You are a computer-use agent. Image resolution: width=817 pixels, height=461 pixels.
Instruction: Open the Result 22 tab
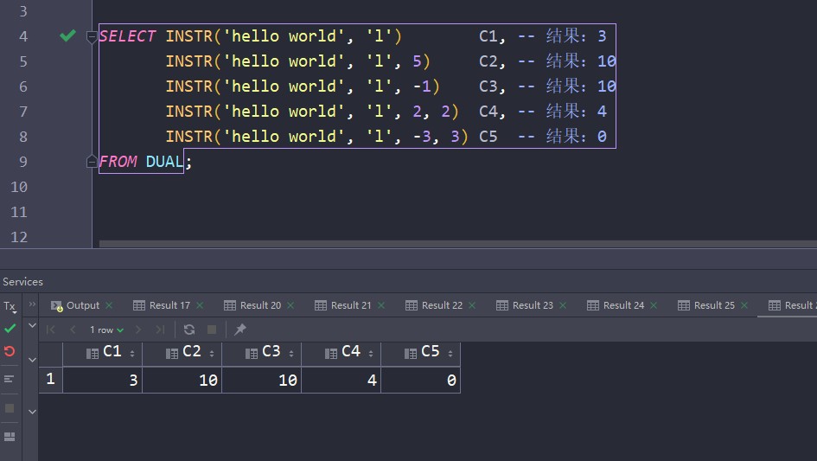[x=441, y=305]
